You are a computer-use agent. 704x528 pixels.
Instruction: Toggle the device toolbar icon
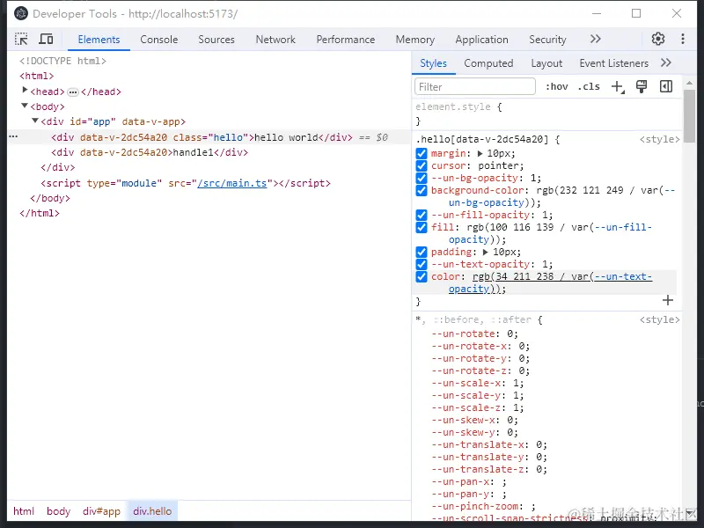(46, 39)
